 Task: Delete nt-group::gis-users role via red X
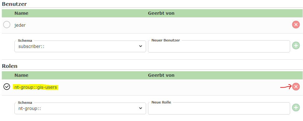[x=296, y=87]
